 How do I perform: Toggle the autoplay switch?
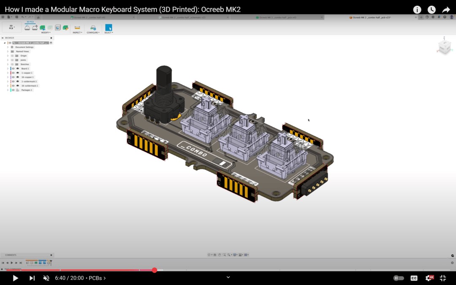(x=399, y=278)
